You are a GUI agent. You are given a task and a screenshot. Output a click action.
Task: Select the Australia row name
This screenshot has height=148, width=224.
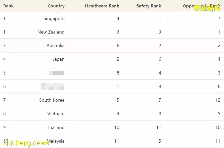55,46
